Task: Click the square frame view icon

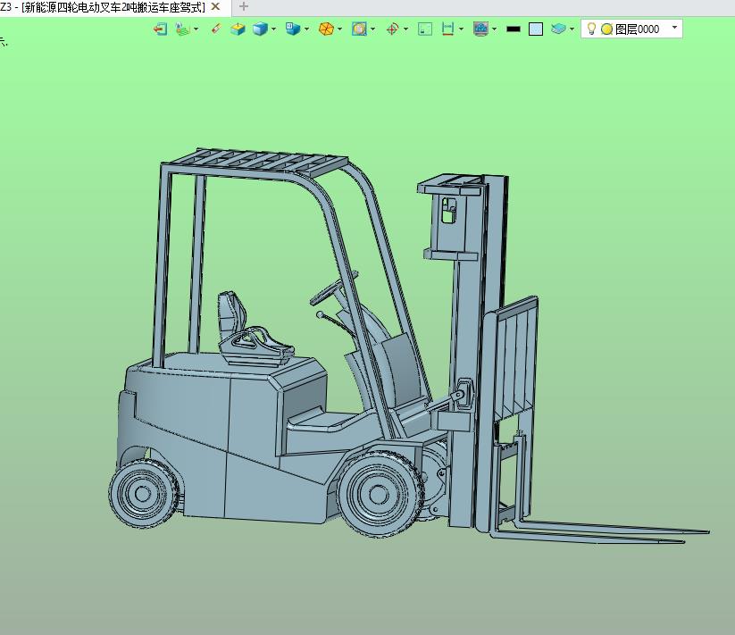Action: (425, 29)
